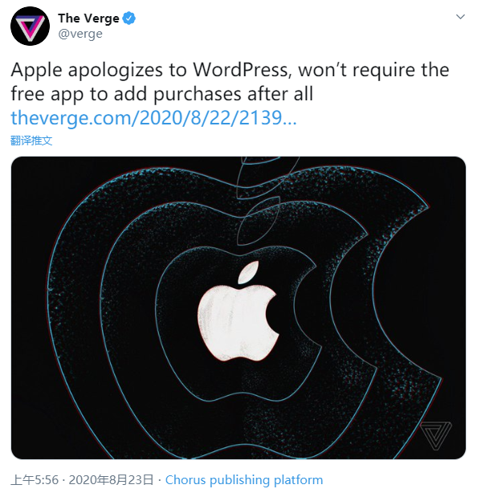Open the 上午5:56 timestamp
The height and width of the screenshot is (497, 477).
[x=35, y=480]
